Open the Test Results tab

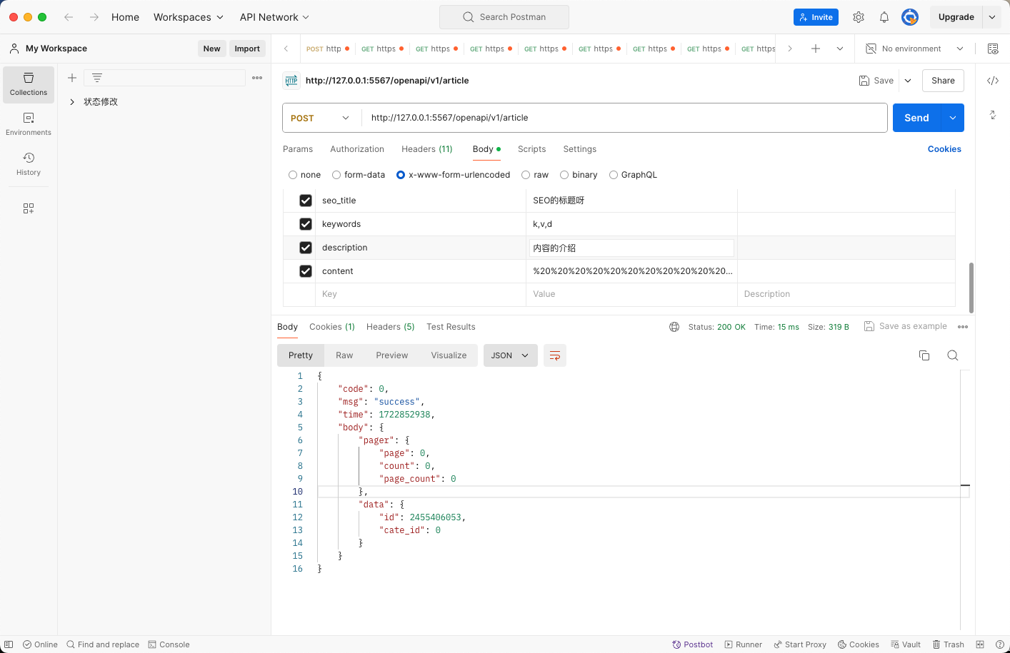click(451, 327)
